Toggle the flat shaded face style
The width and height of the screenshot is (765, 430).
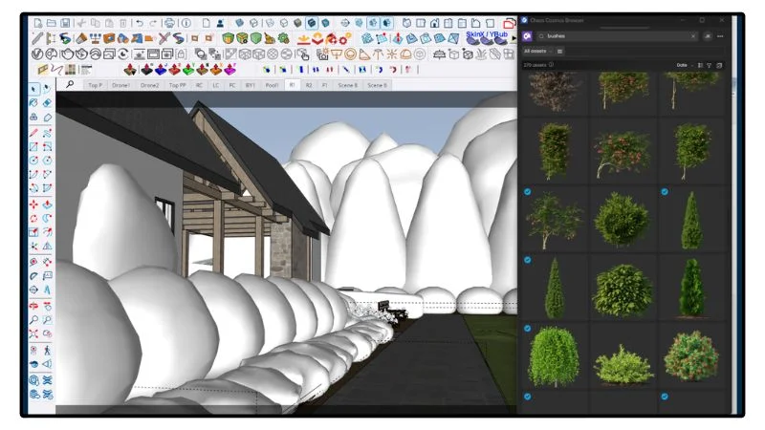[x=297, y=23]
